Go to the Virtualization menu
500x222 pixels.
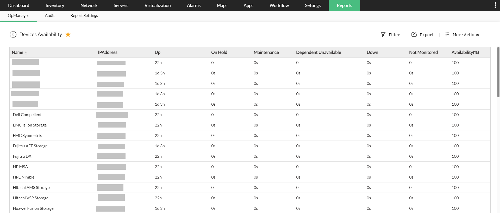click(x=157, y=5)
